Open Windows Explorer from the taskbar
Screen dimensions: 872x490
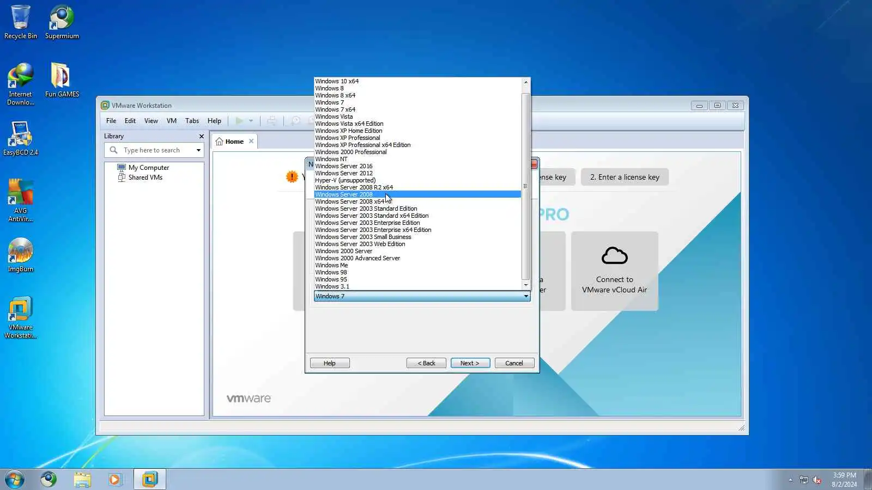point(82,479)
